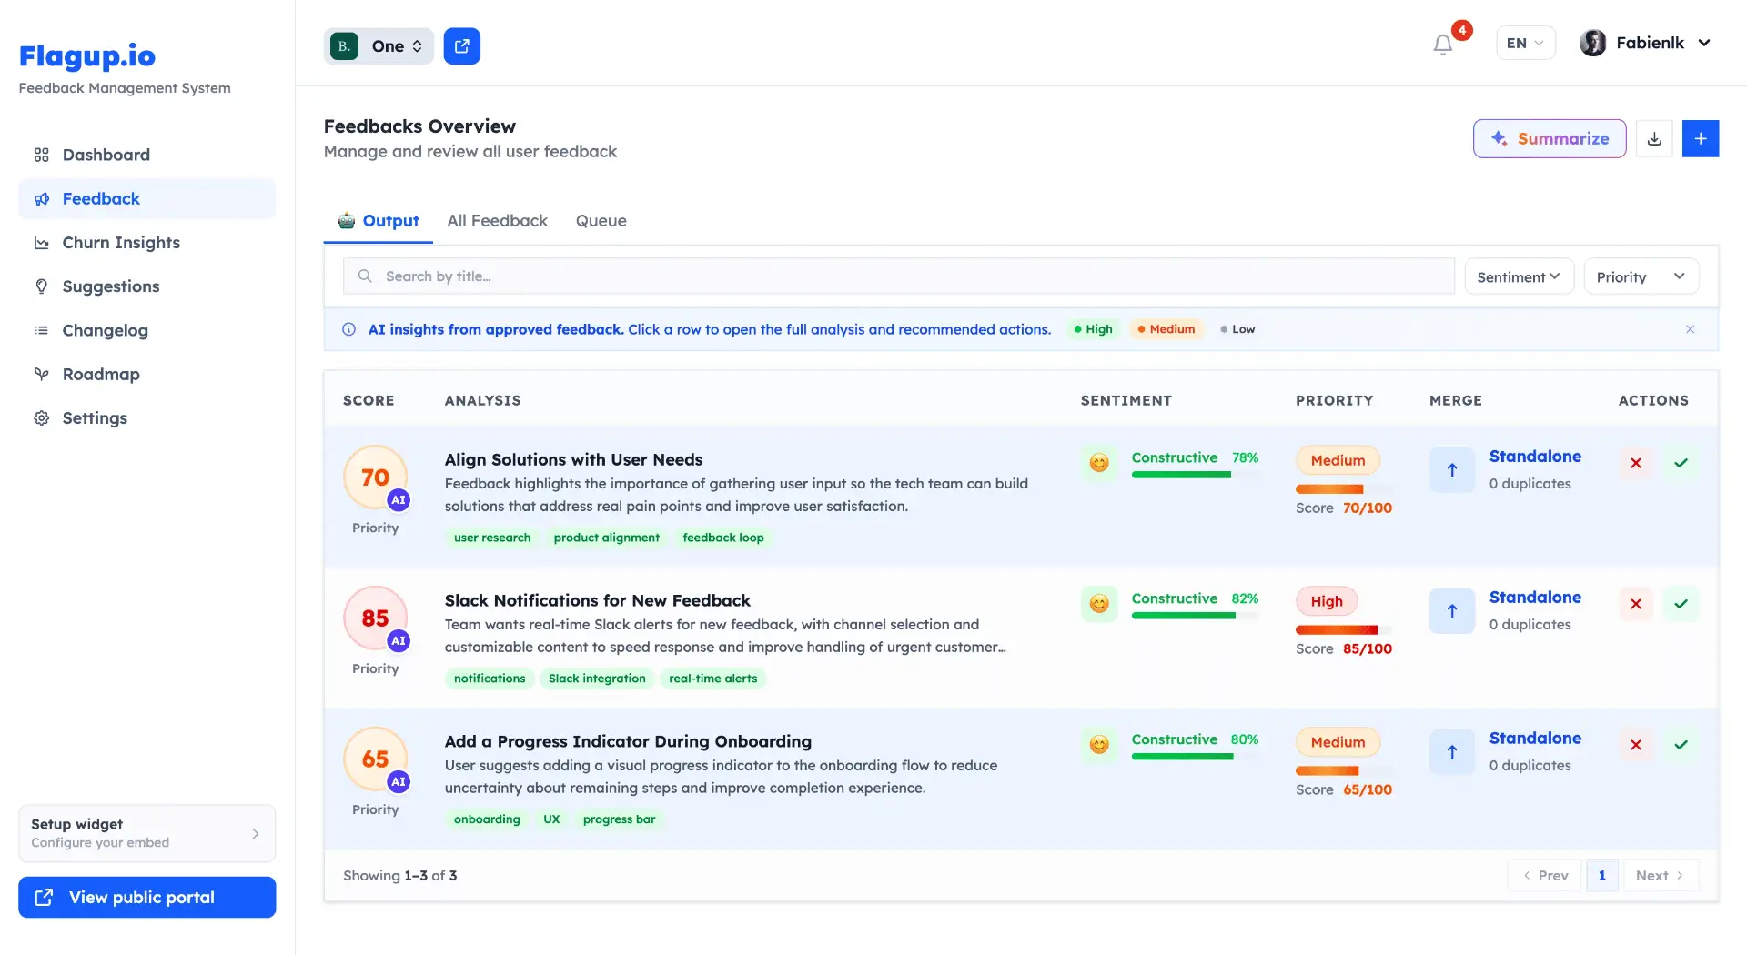Approve the Slack Notifications row
Image resolution: width=1747 pixels, height=955 pixels.
[x=1681, y=604]
